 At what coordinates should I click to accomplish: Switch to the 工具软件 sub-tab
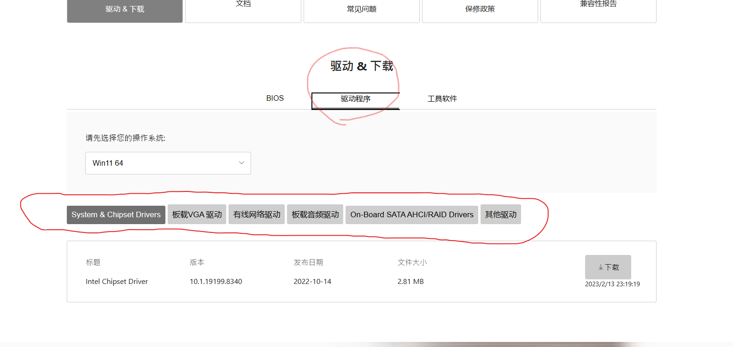click(442, 99)
